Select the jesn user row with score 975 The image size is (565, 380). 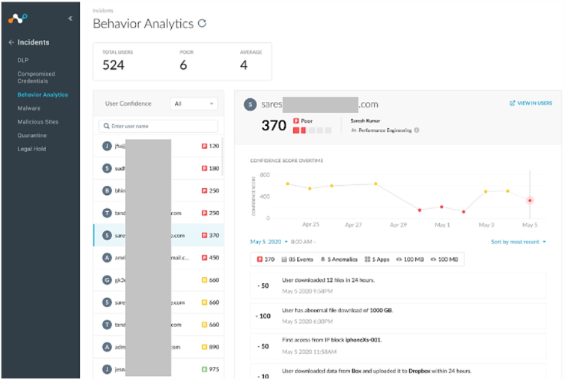click(158, 369)
